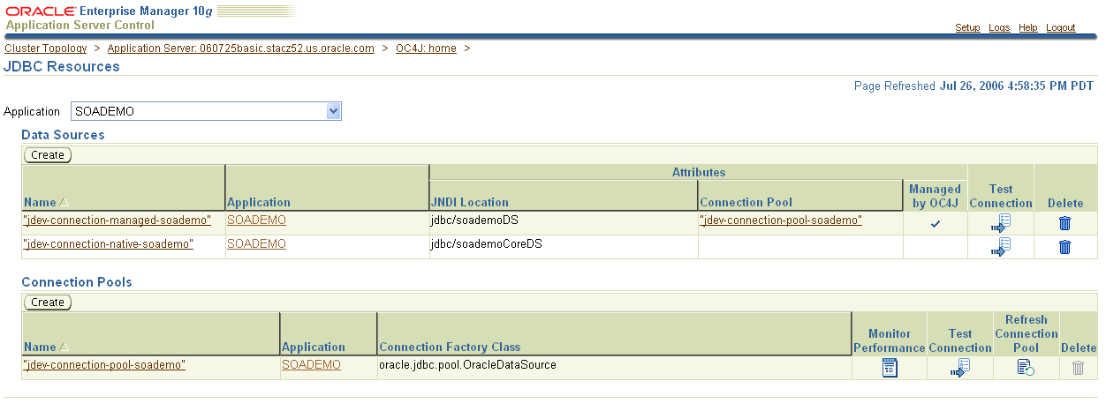Delete the jdev-connection-managed-soademo data source
The width and height of the screenshot is (1106, 411).
[x=1064, y=223]
